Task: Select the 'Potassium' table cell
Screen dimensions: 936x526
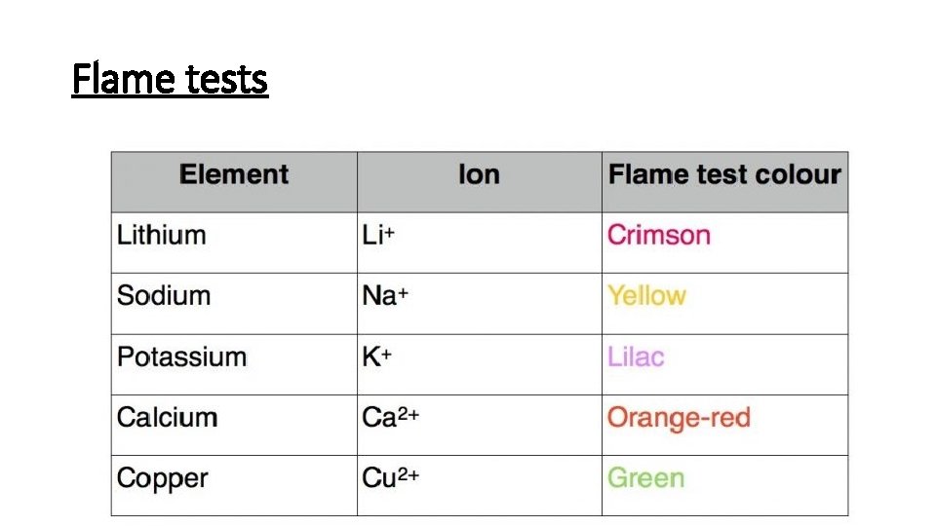Action: click(x=182, y=357)
